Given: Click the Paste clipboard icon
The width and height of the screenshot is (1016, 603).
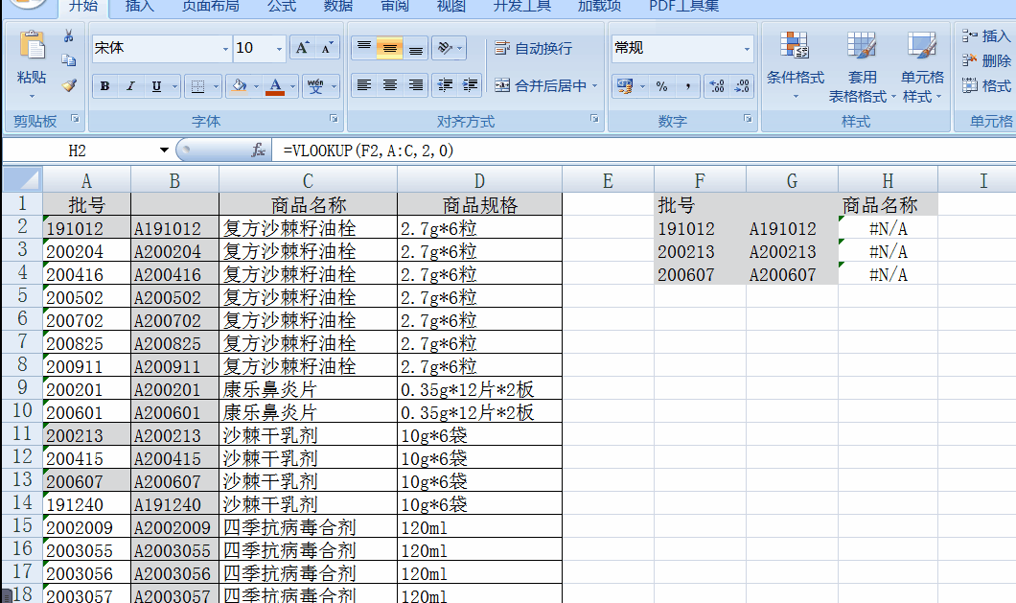Looking at the screenshot, I should click(32, 47).
